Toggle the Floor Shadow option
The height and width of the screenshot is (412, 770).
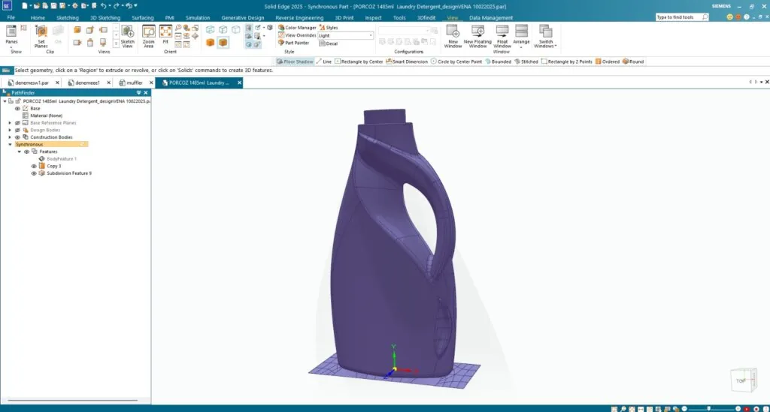295,62
